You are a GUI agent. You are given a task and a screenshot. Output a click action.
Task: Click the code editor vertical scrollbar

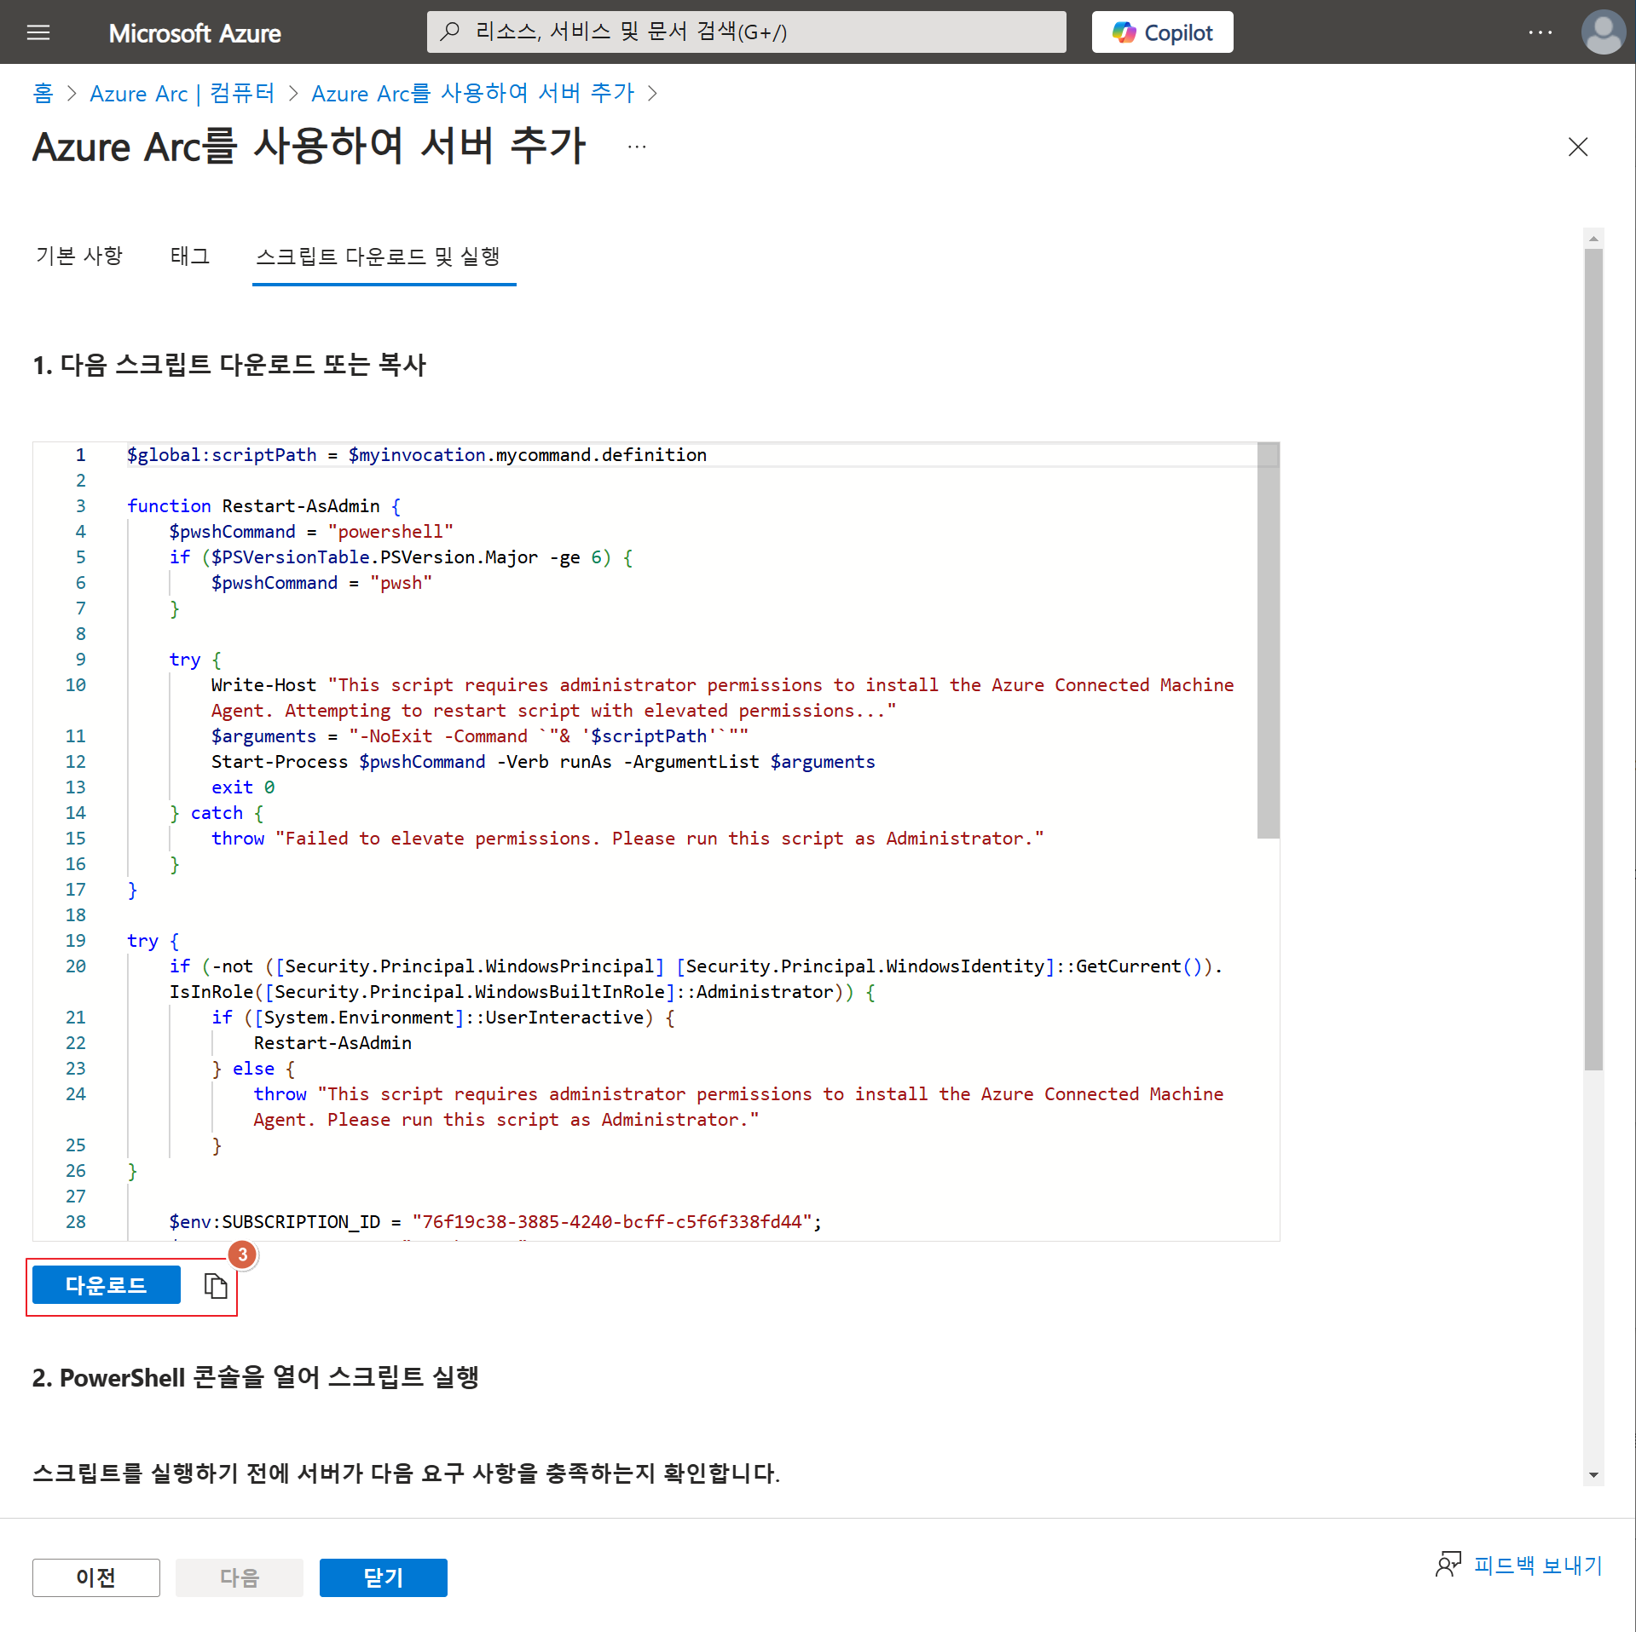click(x=1268, y=641)
